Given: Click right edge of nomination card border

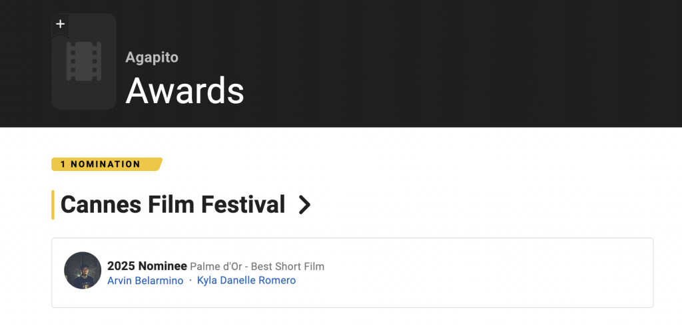Looking at the screenshot, I should (653, 273).
